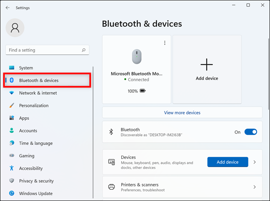The image size is (270, 201).
Task: Click View more devices link
Action: (182, 112)
